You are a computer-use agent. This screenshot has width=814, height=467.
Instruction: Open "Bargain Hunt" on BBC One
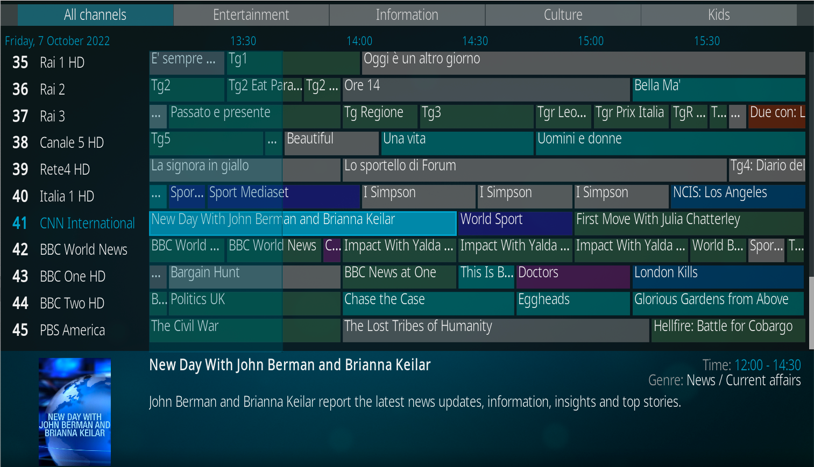[x=224, y=277]
